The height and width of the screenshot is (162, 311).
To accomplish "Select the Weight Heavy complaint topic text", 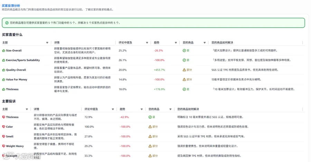I will point(15,146).
